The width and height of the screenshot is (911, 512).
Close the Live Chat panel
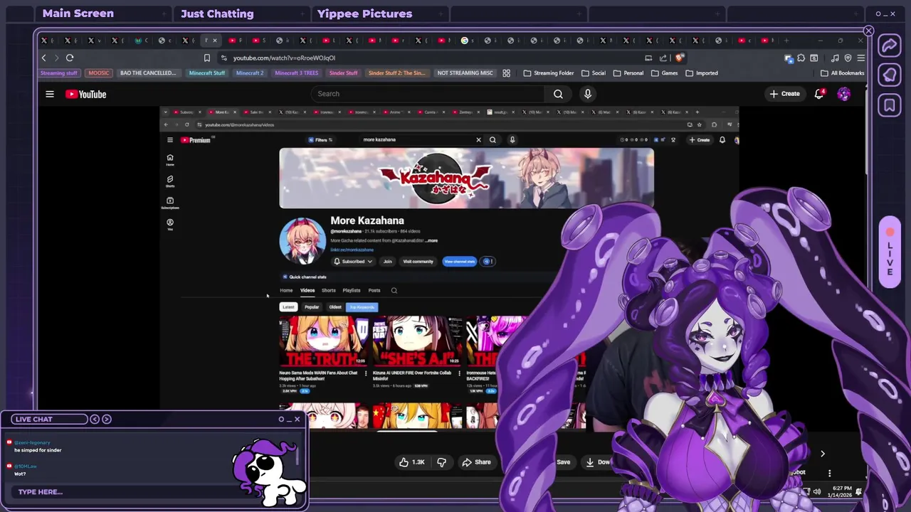pyautogui.click(x=297, y=419)
